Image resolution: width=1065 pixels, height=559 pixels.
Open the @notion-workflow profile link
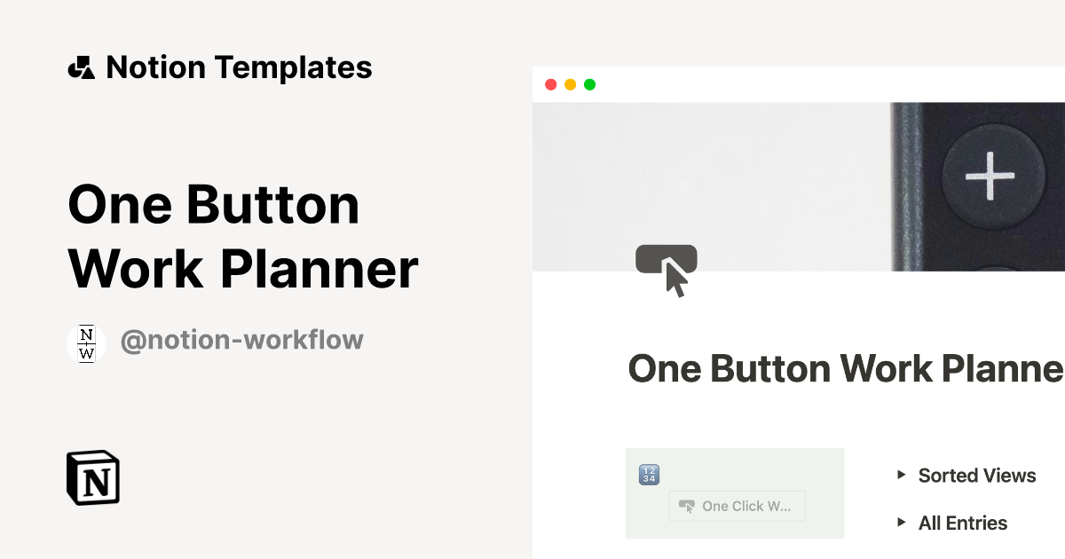[x=242, y=340]
